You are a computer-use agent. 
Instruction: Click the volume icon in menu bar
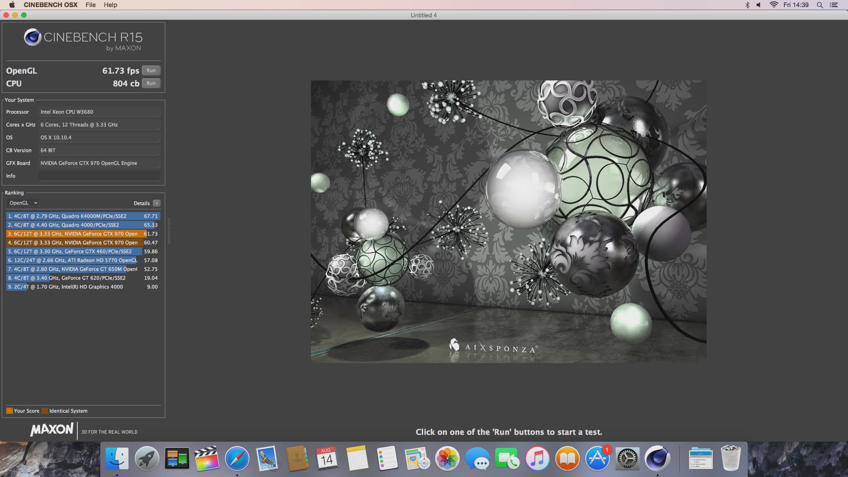pos(759,5)
